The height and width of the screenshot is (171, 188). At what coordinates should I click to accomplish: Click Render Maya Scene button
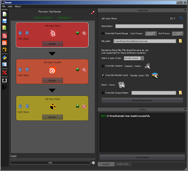142,100
